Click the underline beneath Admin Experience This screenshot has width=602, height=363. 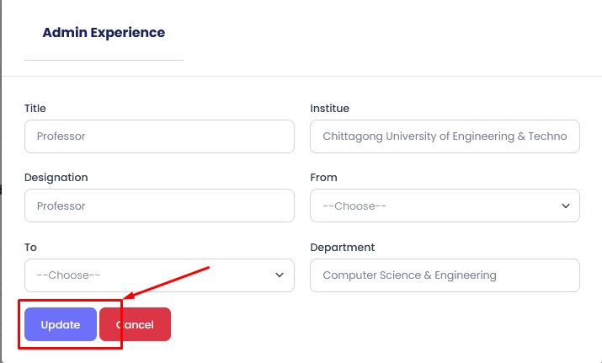[104, 60]
